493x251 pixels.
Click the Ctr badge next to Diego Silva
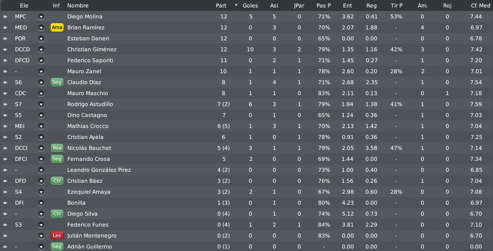coord(57,214)
